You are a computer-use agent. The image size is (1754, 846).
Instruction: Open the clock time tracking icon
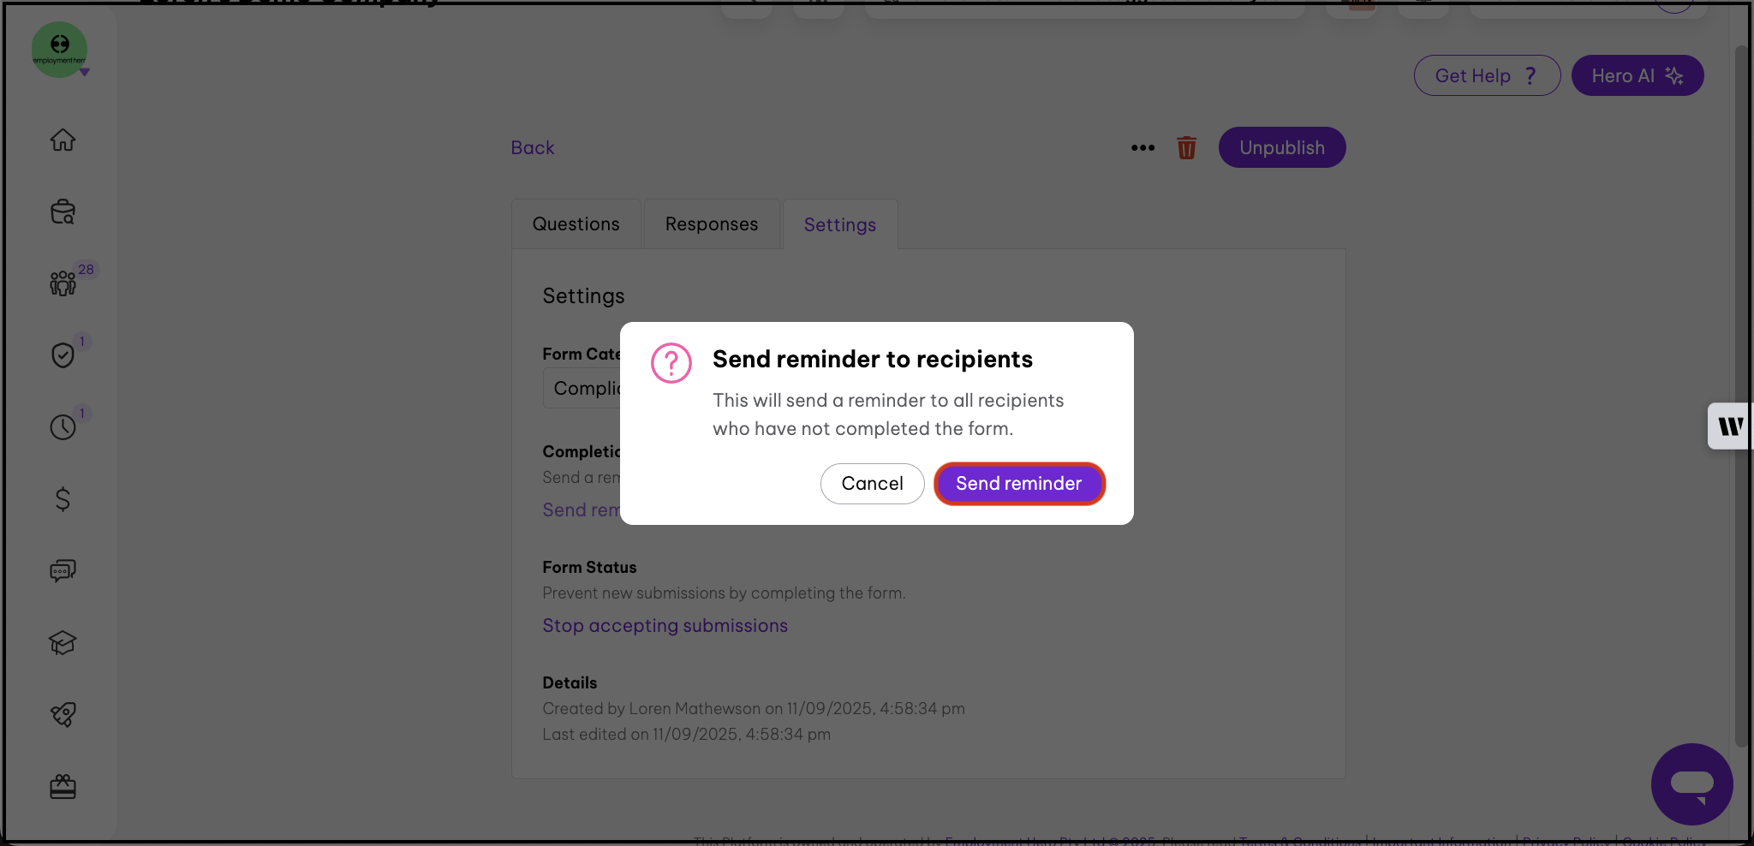click(x=63, y=426)
